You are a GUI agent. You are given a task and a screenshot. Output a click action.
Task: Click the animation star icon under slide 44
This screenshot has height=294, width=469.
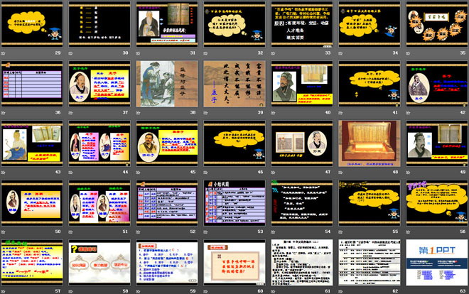pyautogui.click(x=70, y=173)
